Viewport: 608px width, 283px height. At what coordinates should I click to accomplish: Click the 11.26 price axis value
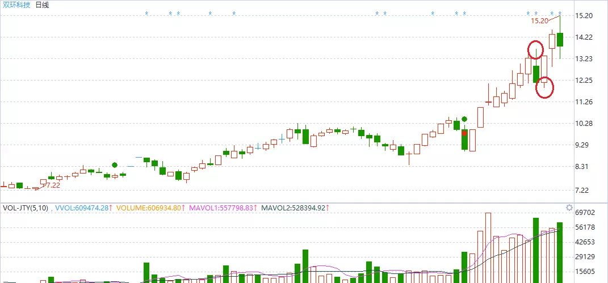(x=584, y=102)
